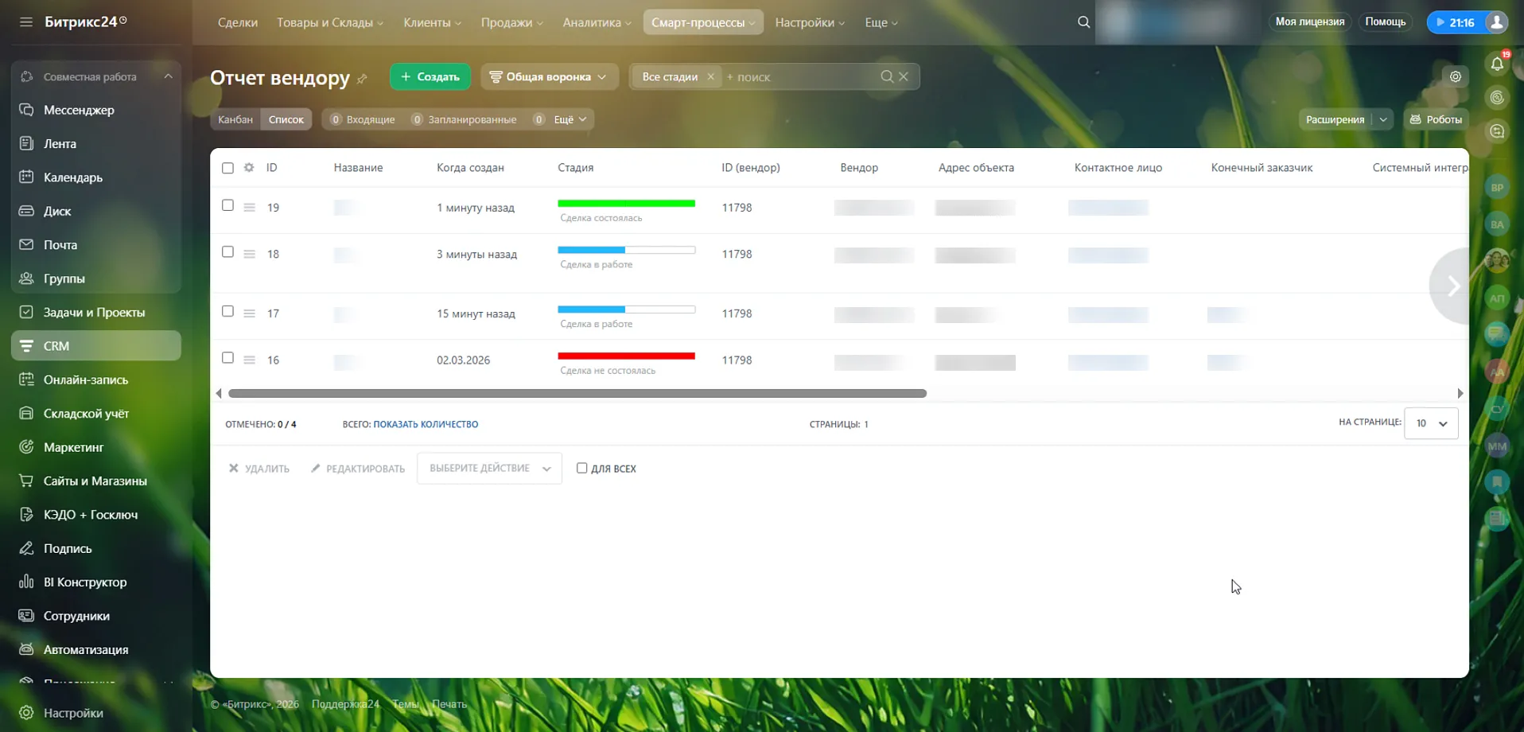Clear the search filter with X icon
Image resolution: width=1524 pixels, height=732 pixels.
(904, 77)
